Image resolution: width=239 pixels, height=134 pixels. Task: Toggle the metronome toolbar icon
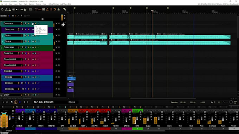25,9
